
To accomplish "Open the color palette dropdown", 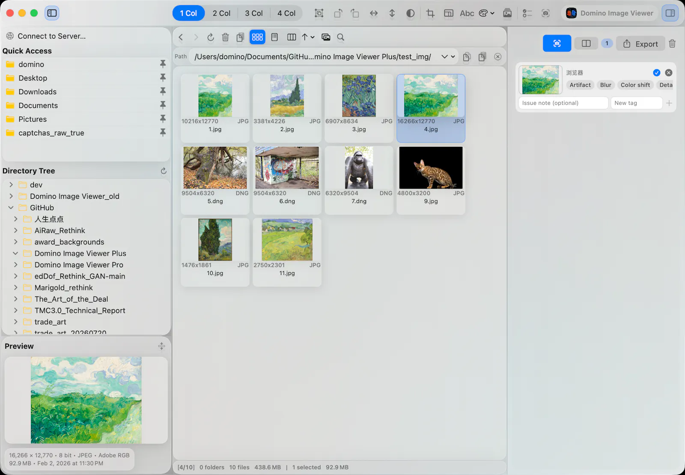I will 486,13.
